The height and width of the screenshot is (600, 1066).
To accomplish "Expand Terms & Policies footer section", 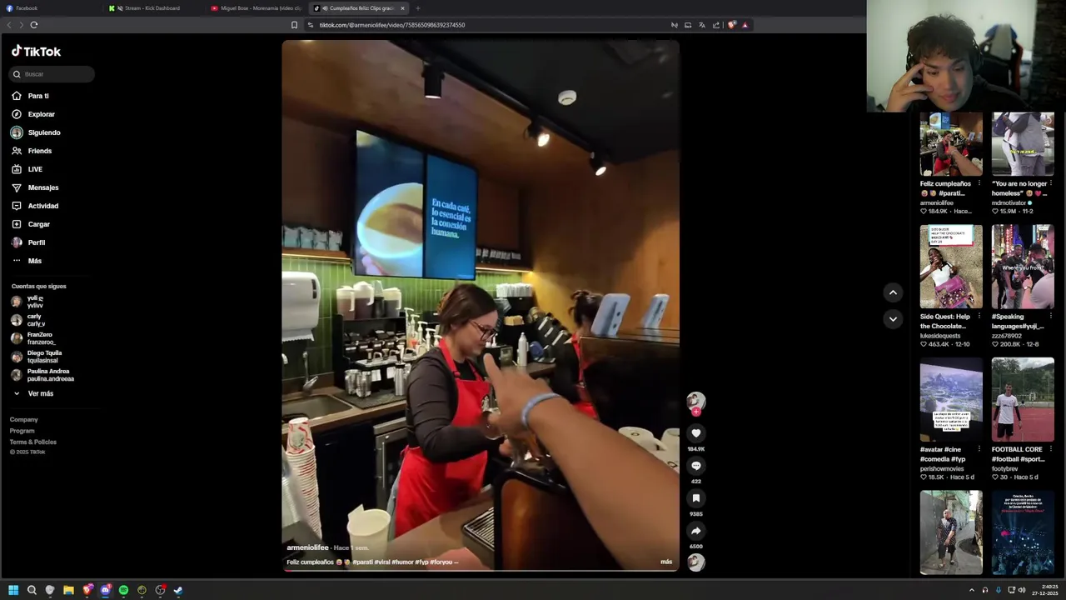I will (32, 442).
